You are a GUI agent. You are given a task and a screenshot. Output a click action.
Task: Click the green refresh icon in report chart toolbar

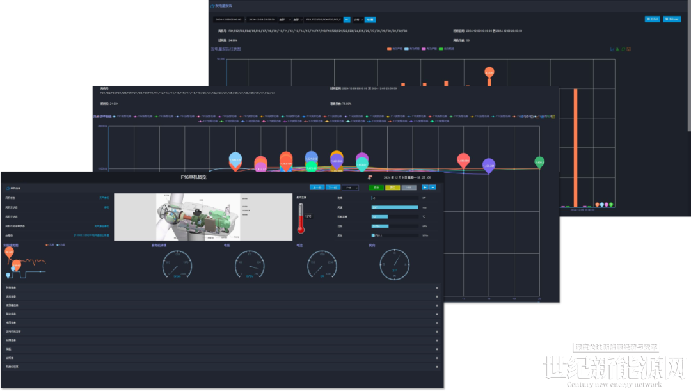point(624,49)
